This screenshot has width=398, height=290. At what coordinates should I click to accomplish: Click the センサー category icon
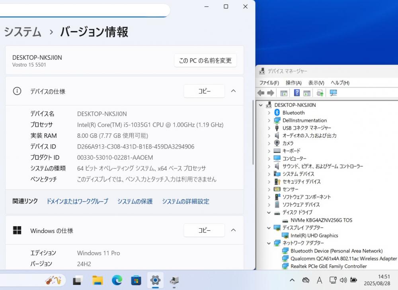pos(277,189)
